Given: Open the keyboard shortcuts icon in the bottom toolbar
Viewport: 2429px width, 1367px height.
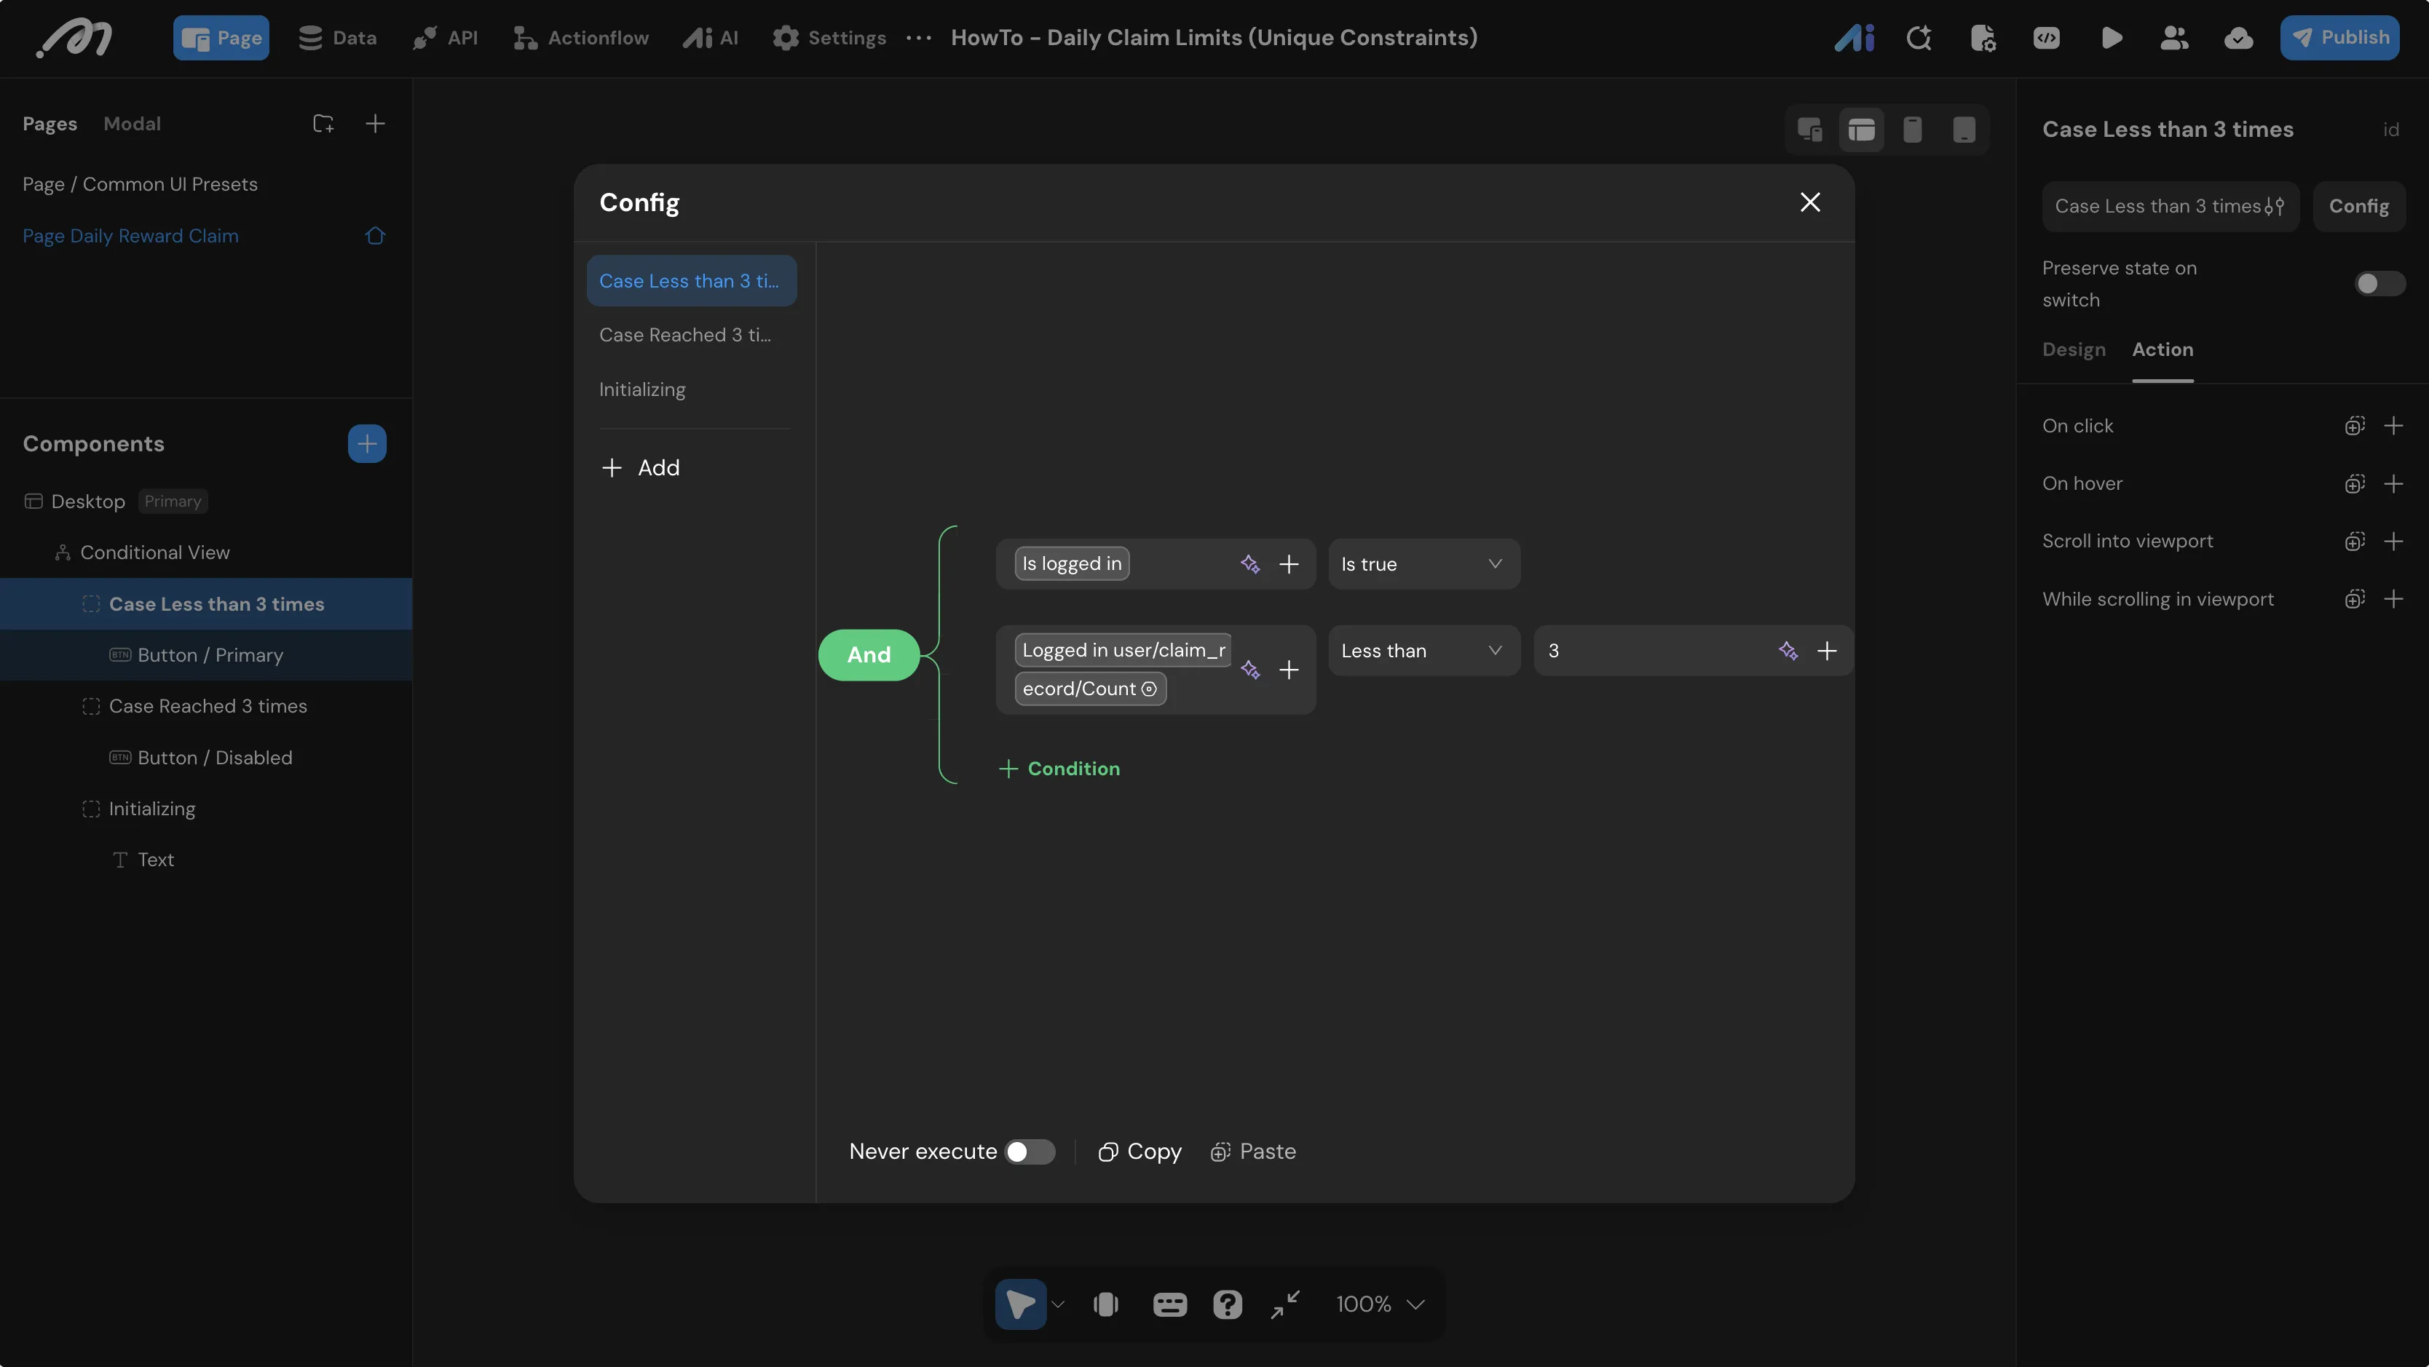Looking at the screenshot, I should click(1169, 1304).
